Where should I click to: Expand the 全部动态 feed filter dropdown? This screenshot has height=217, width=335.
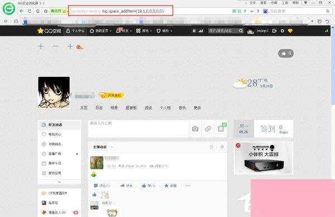(x=103, y=147)
